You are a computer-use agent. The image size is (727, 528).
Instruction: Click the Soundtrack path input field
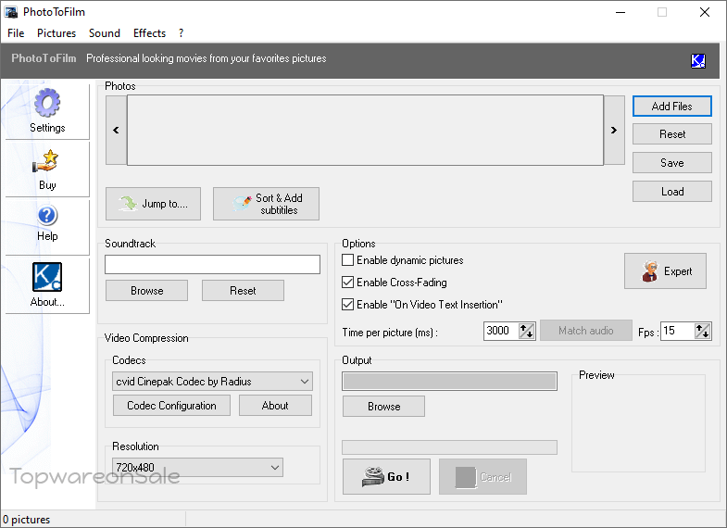[212, 265]
